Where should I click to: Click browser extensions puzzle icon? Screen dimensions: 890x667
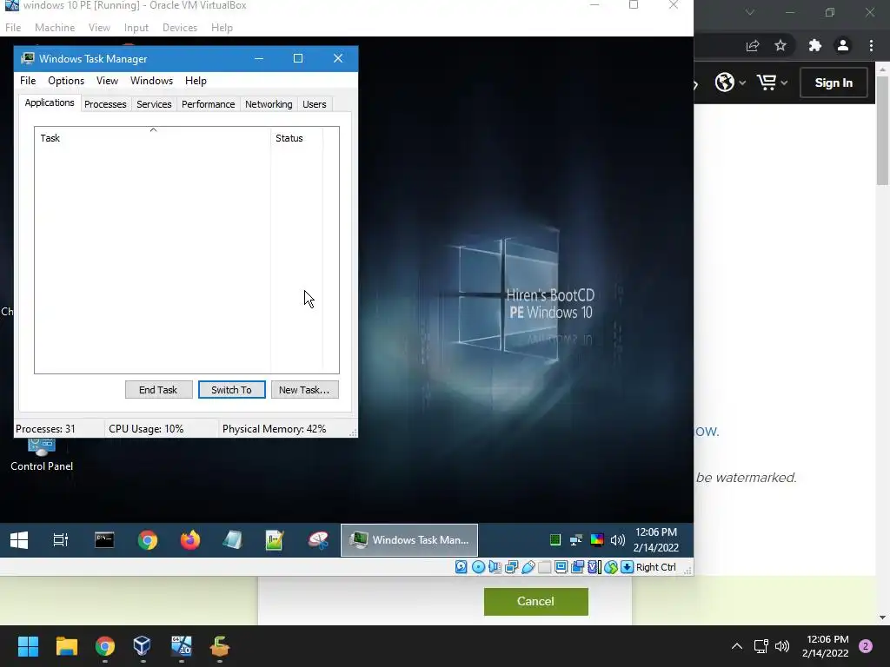pyautogui.click(x=815, y=45)
